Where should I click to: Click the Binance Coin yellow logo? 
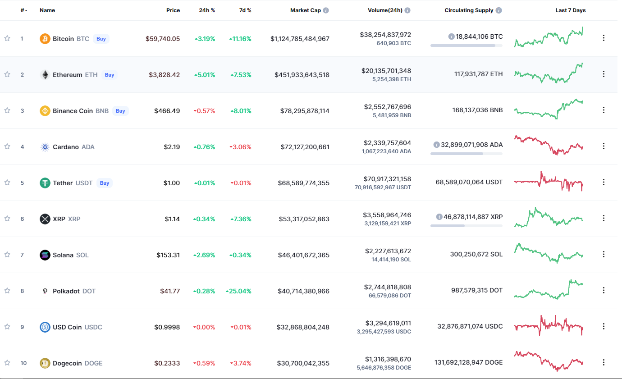pyautogui.click(x=45, y=111)
